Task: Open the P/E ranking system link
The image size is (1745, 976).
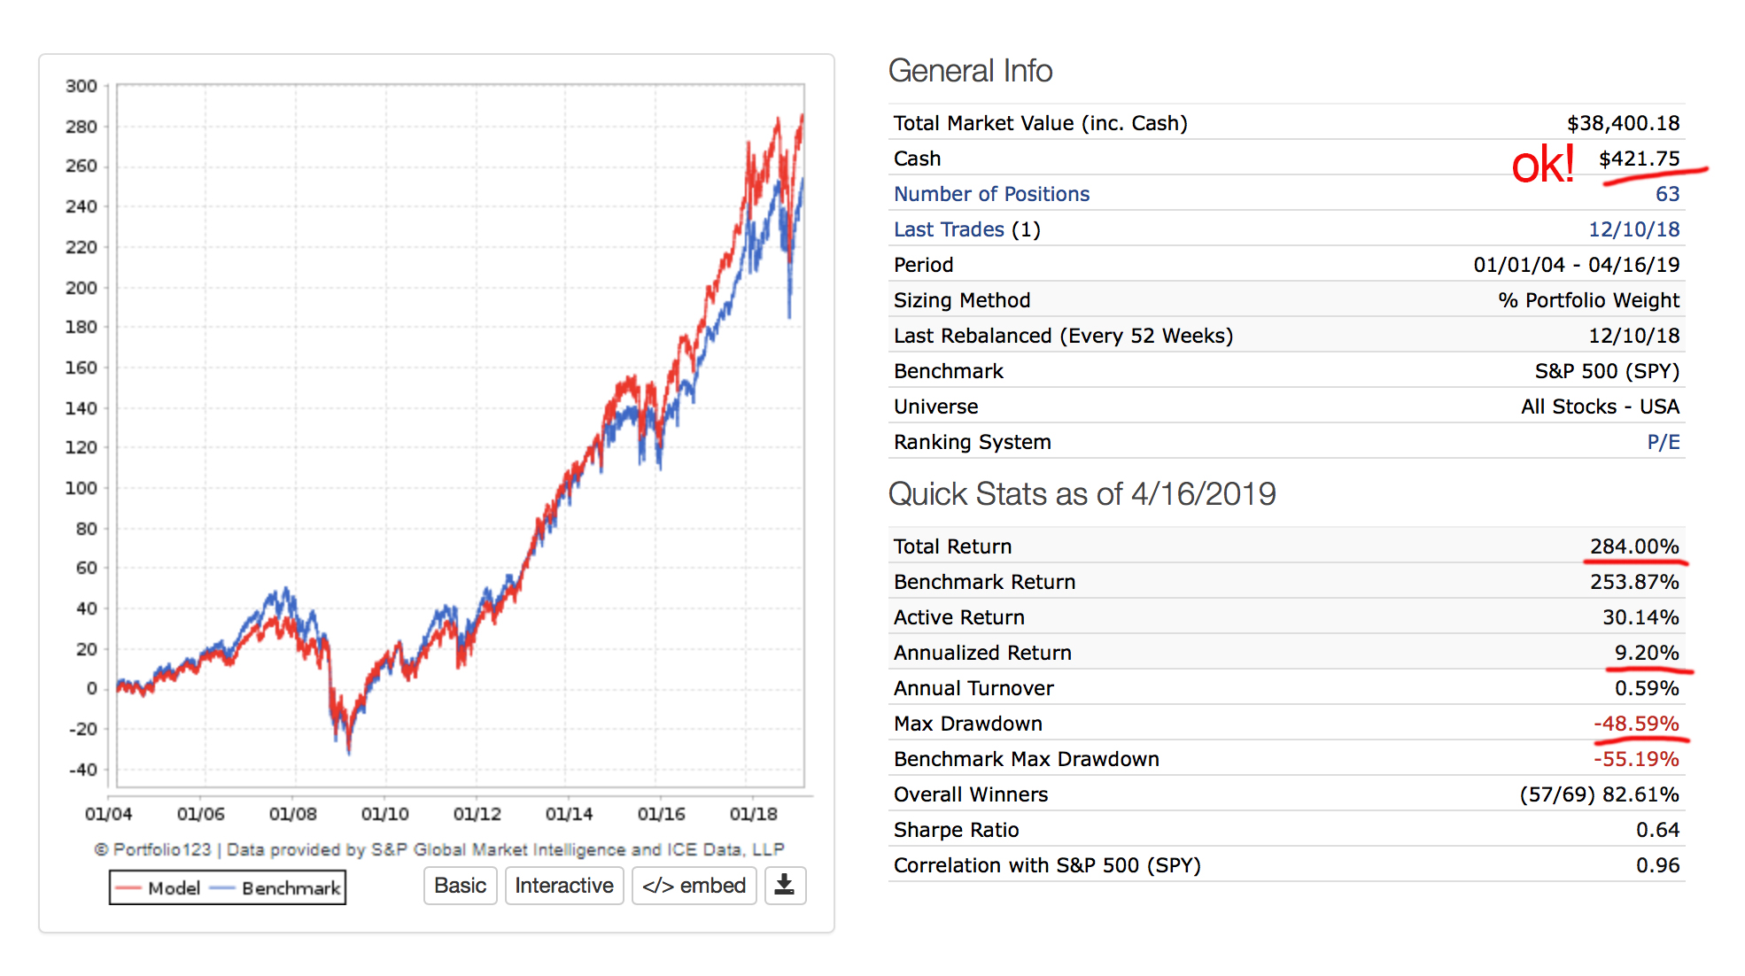Action: click(1663, 442)
